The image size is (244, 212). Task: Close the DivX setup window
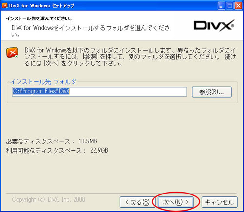click(x=238, y=6)
